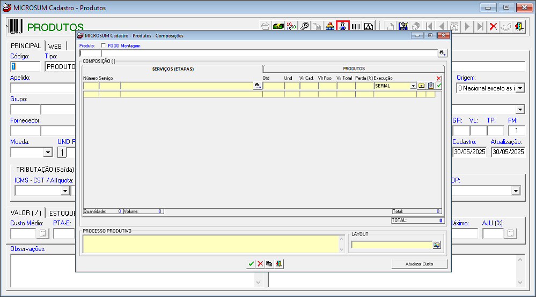Open the Origem dropdown list
Screen dimensions: 536x297
click(519, 88)
